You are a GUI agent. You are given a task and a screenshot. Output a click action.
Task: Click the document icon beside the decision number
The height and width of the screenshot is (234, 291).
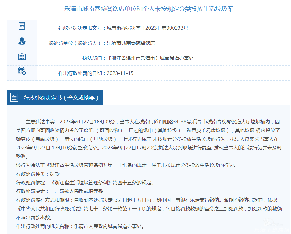click(22, 26)
